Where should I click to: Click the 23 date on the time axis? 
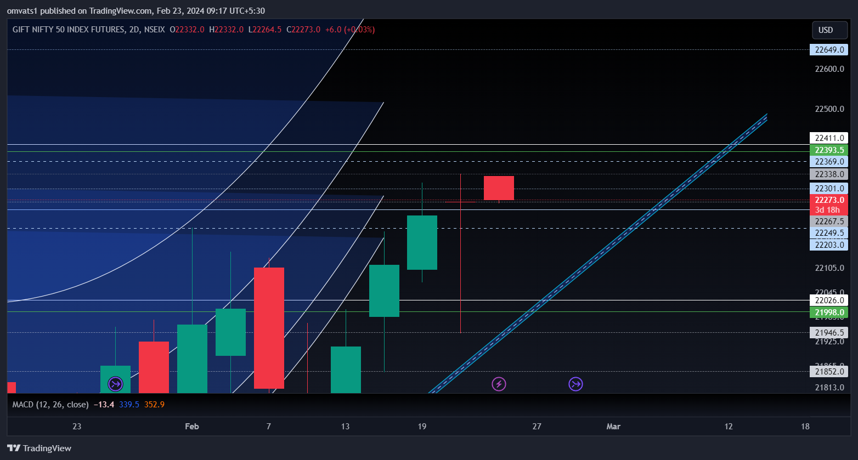[77, 427]
